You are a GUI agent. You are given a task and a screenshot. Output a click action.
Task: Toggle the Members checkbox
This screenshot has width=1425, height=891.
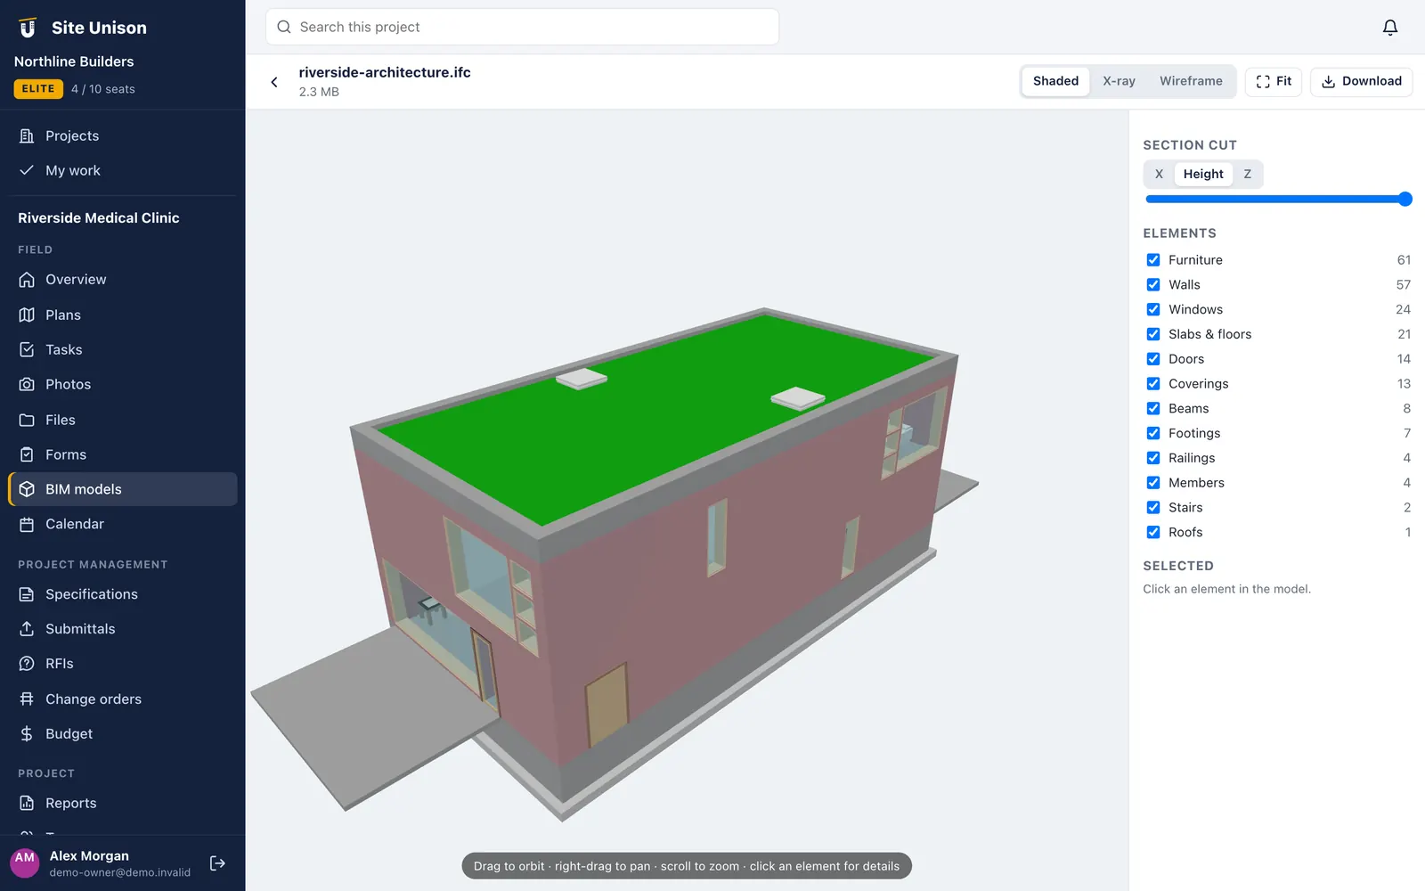point(1153,482)
